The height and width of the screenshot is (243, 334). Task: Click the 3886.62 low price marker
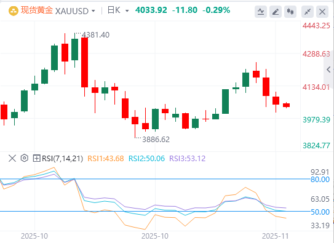coord(156,140)
